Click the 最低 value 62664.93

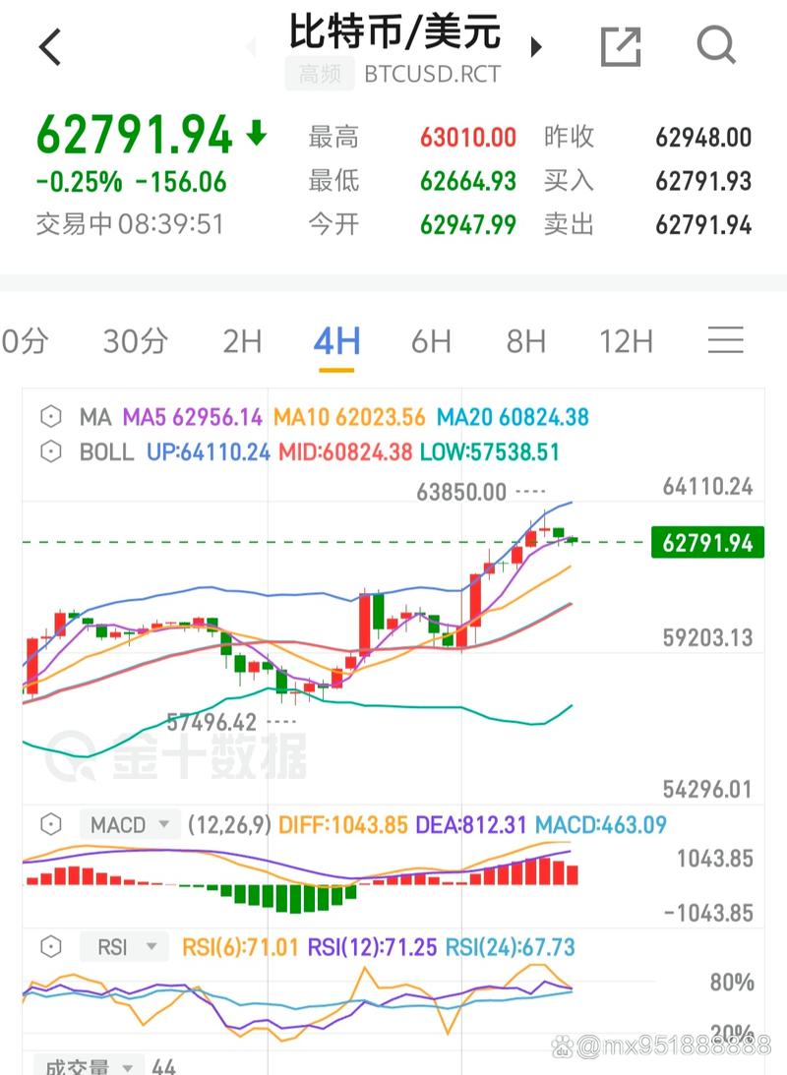tap(467, 181)
